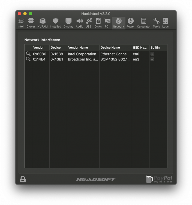Sort by the Device column header

point(58,48)
